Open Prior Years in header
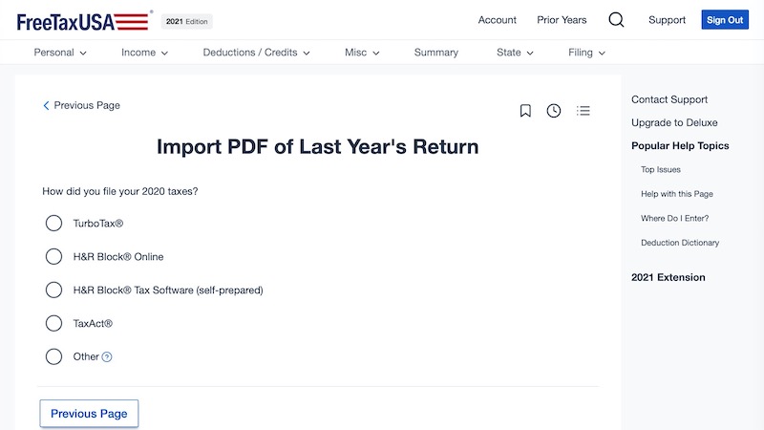The width and height of the screenshot is (764, 430). click(562, 20)
